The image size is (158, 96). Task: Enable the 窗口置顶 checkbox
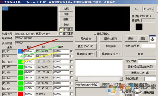pos(61,33)
